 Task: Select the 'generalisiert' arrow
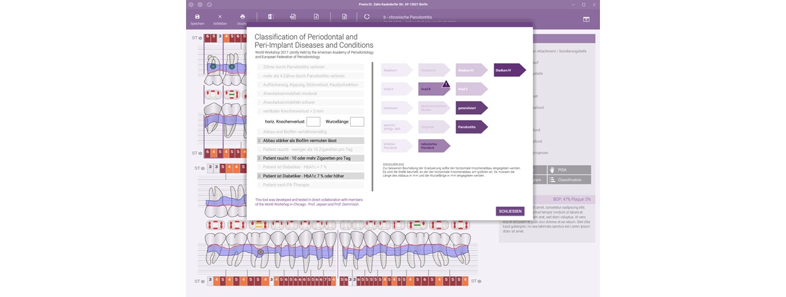point(471,108)
